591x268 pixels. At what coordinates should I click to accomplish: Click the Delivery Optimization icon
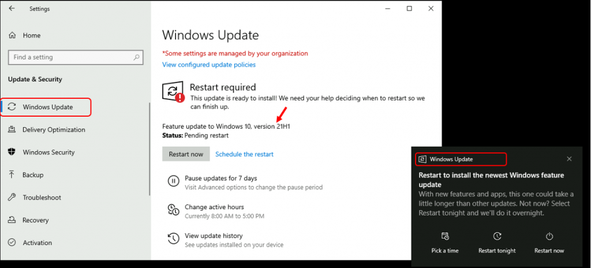(12, 129)
